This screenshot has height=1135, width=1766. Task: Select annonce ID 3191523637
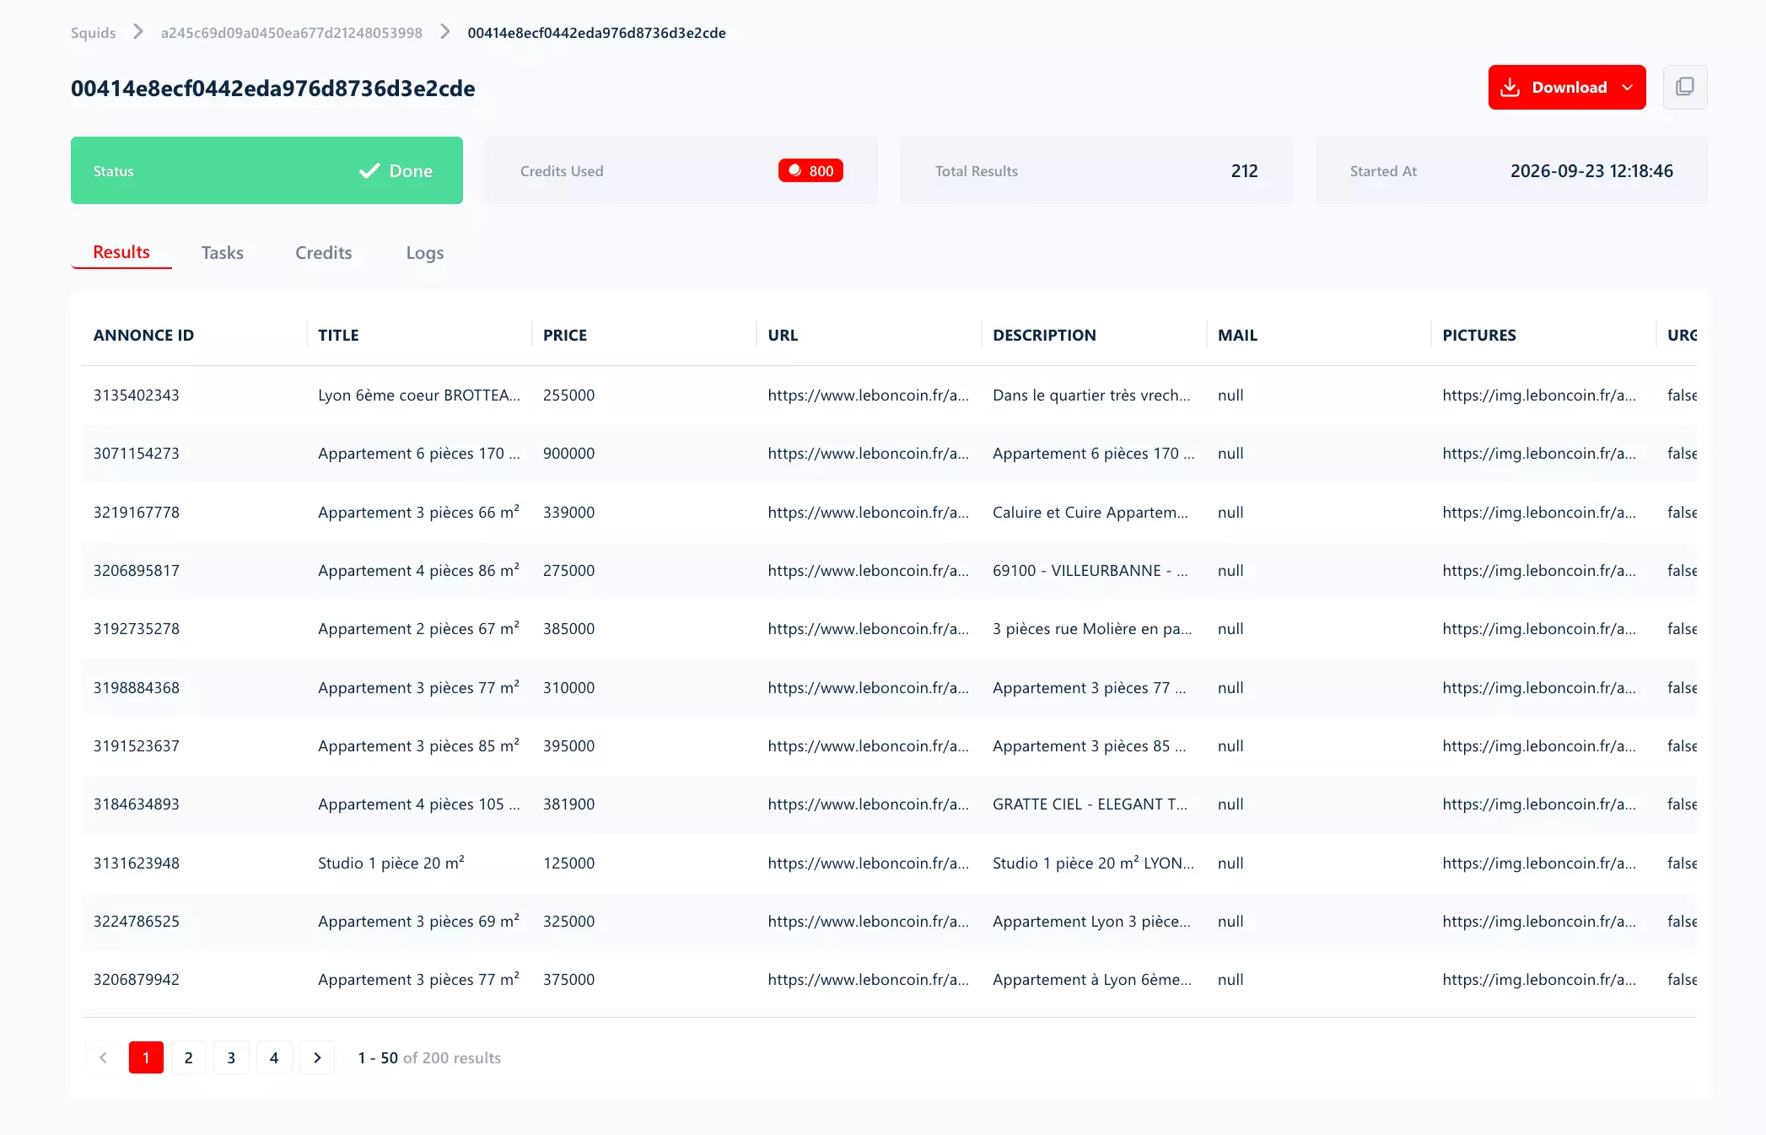point(137,745)
